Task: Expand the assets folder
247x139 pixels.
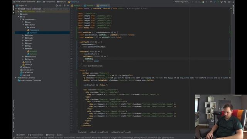Action: [x=25, y=27]
